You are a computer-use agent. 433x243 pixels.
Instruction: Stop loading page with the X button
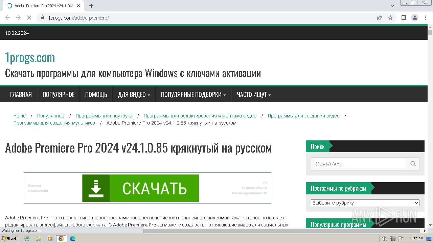click(29, 18)
